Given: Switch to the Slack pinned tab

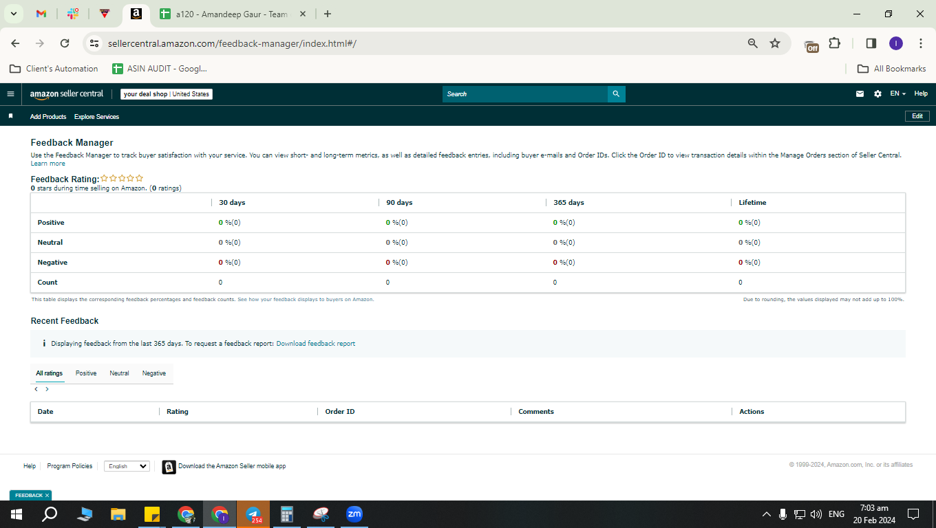Looking at the screenshot, I should click(72, 14).
